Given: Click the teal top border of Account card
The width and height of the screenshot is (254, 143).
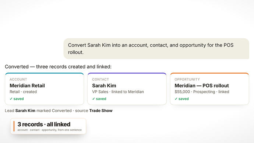Looking at the screenshot, I should (45, 73).
